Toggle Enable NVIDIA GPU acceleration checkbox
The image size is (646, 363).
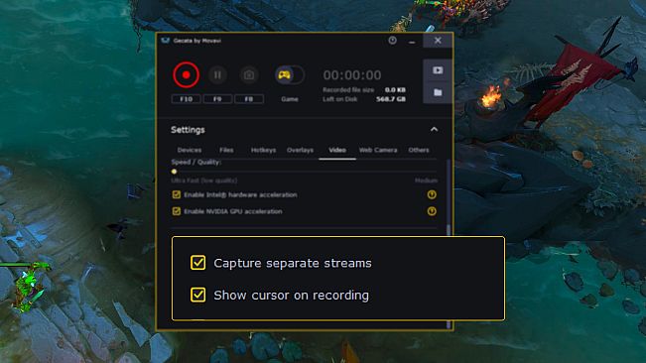click(177, 211)
